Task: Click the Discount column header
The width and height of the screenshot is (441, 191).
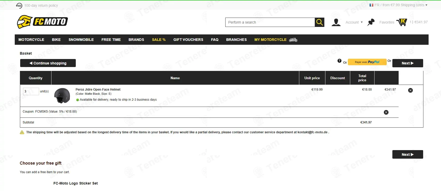Action: tap(338, 78)
